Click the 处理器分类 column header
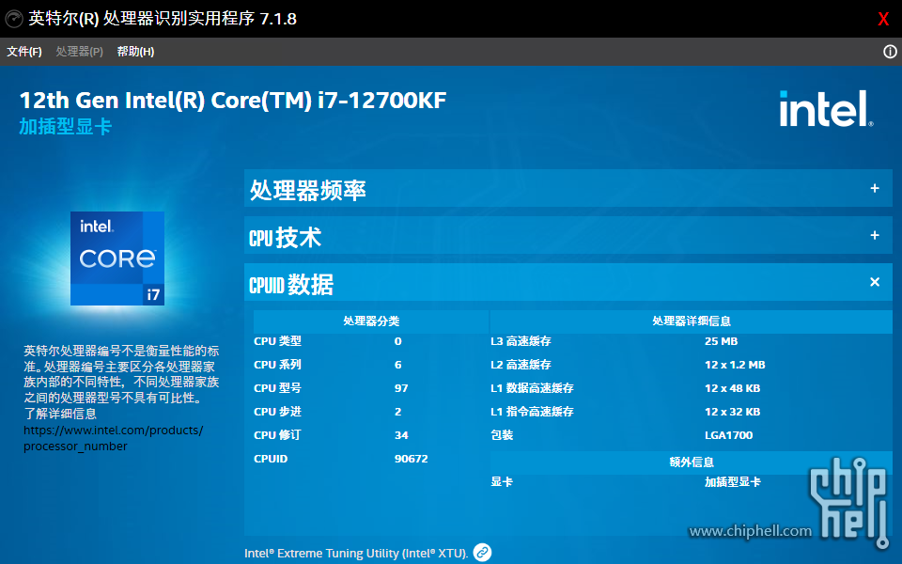Screen dimensions: 902x564 pyautogui.click(x=371, y=321)
